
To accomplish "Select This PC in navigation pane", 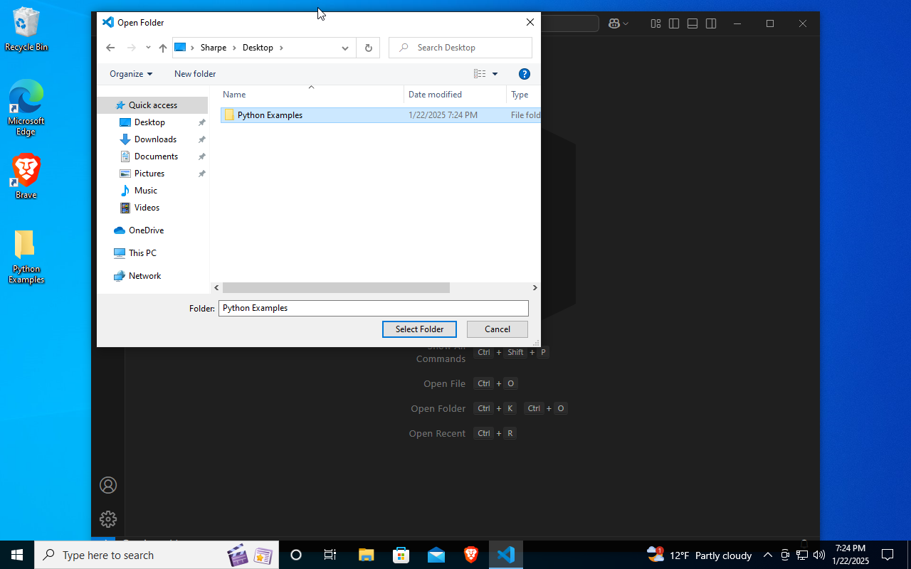I will click(x=142, y=253).
